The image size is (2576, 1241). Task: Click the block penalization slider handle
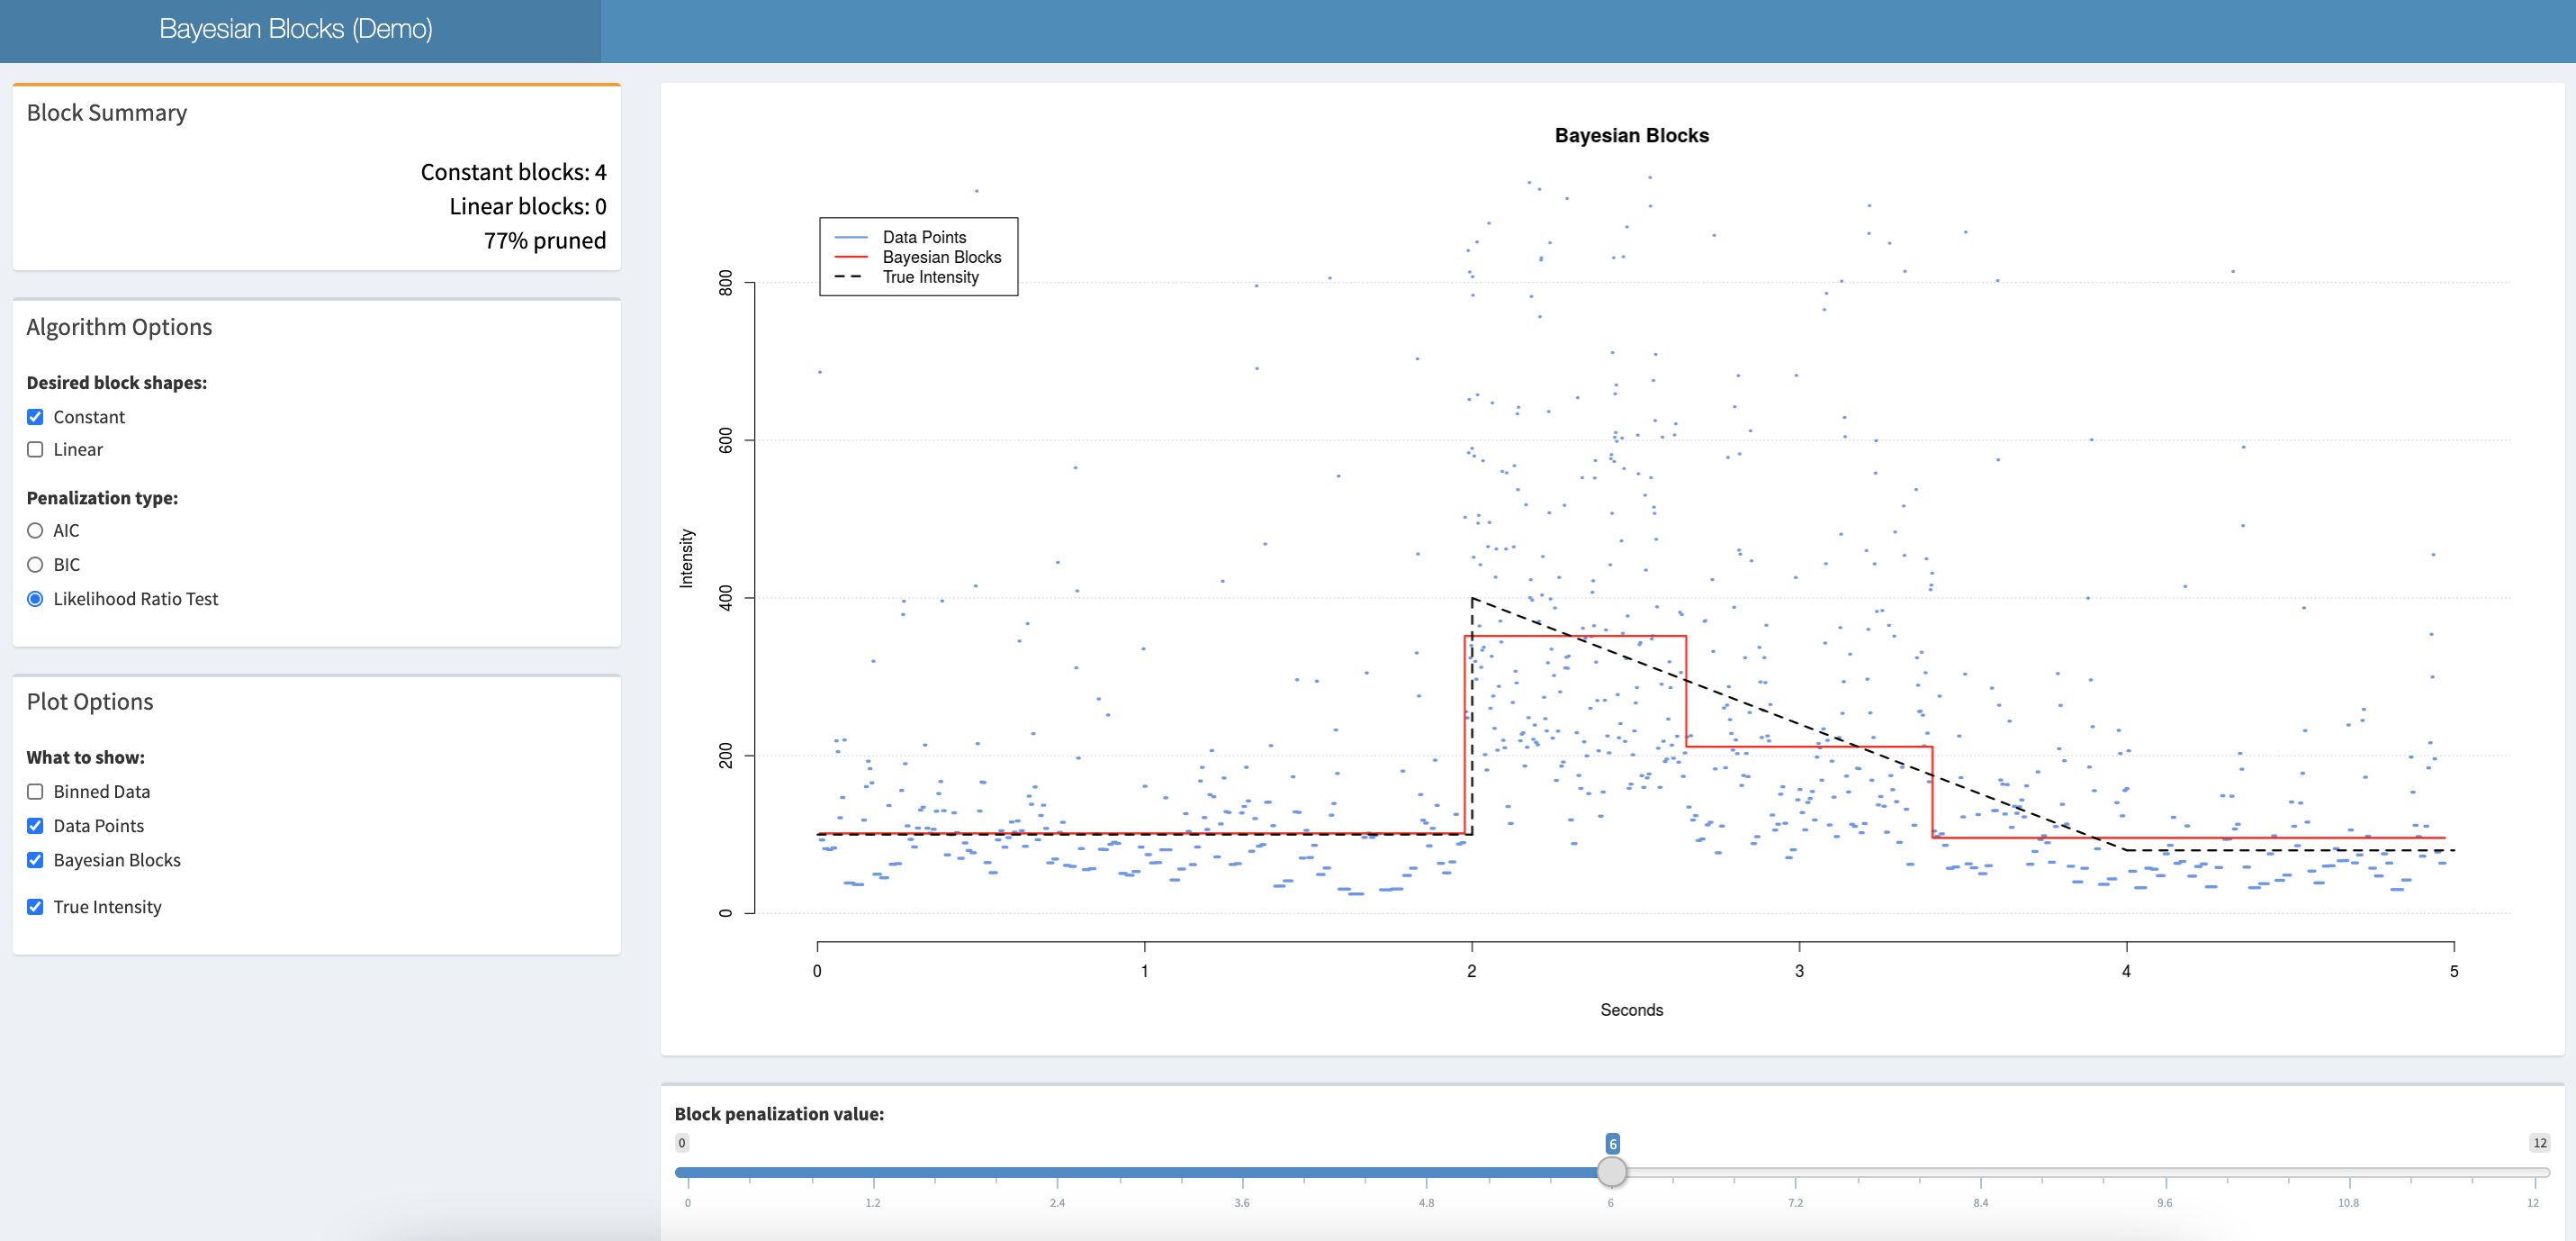[x=1611, y=1171]
